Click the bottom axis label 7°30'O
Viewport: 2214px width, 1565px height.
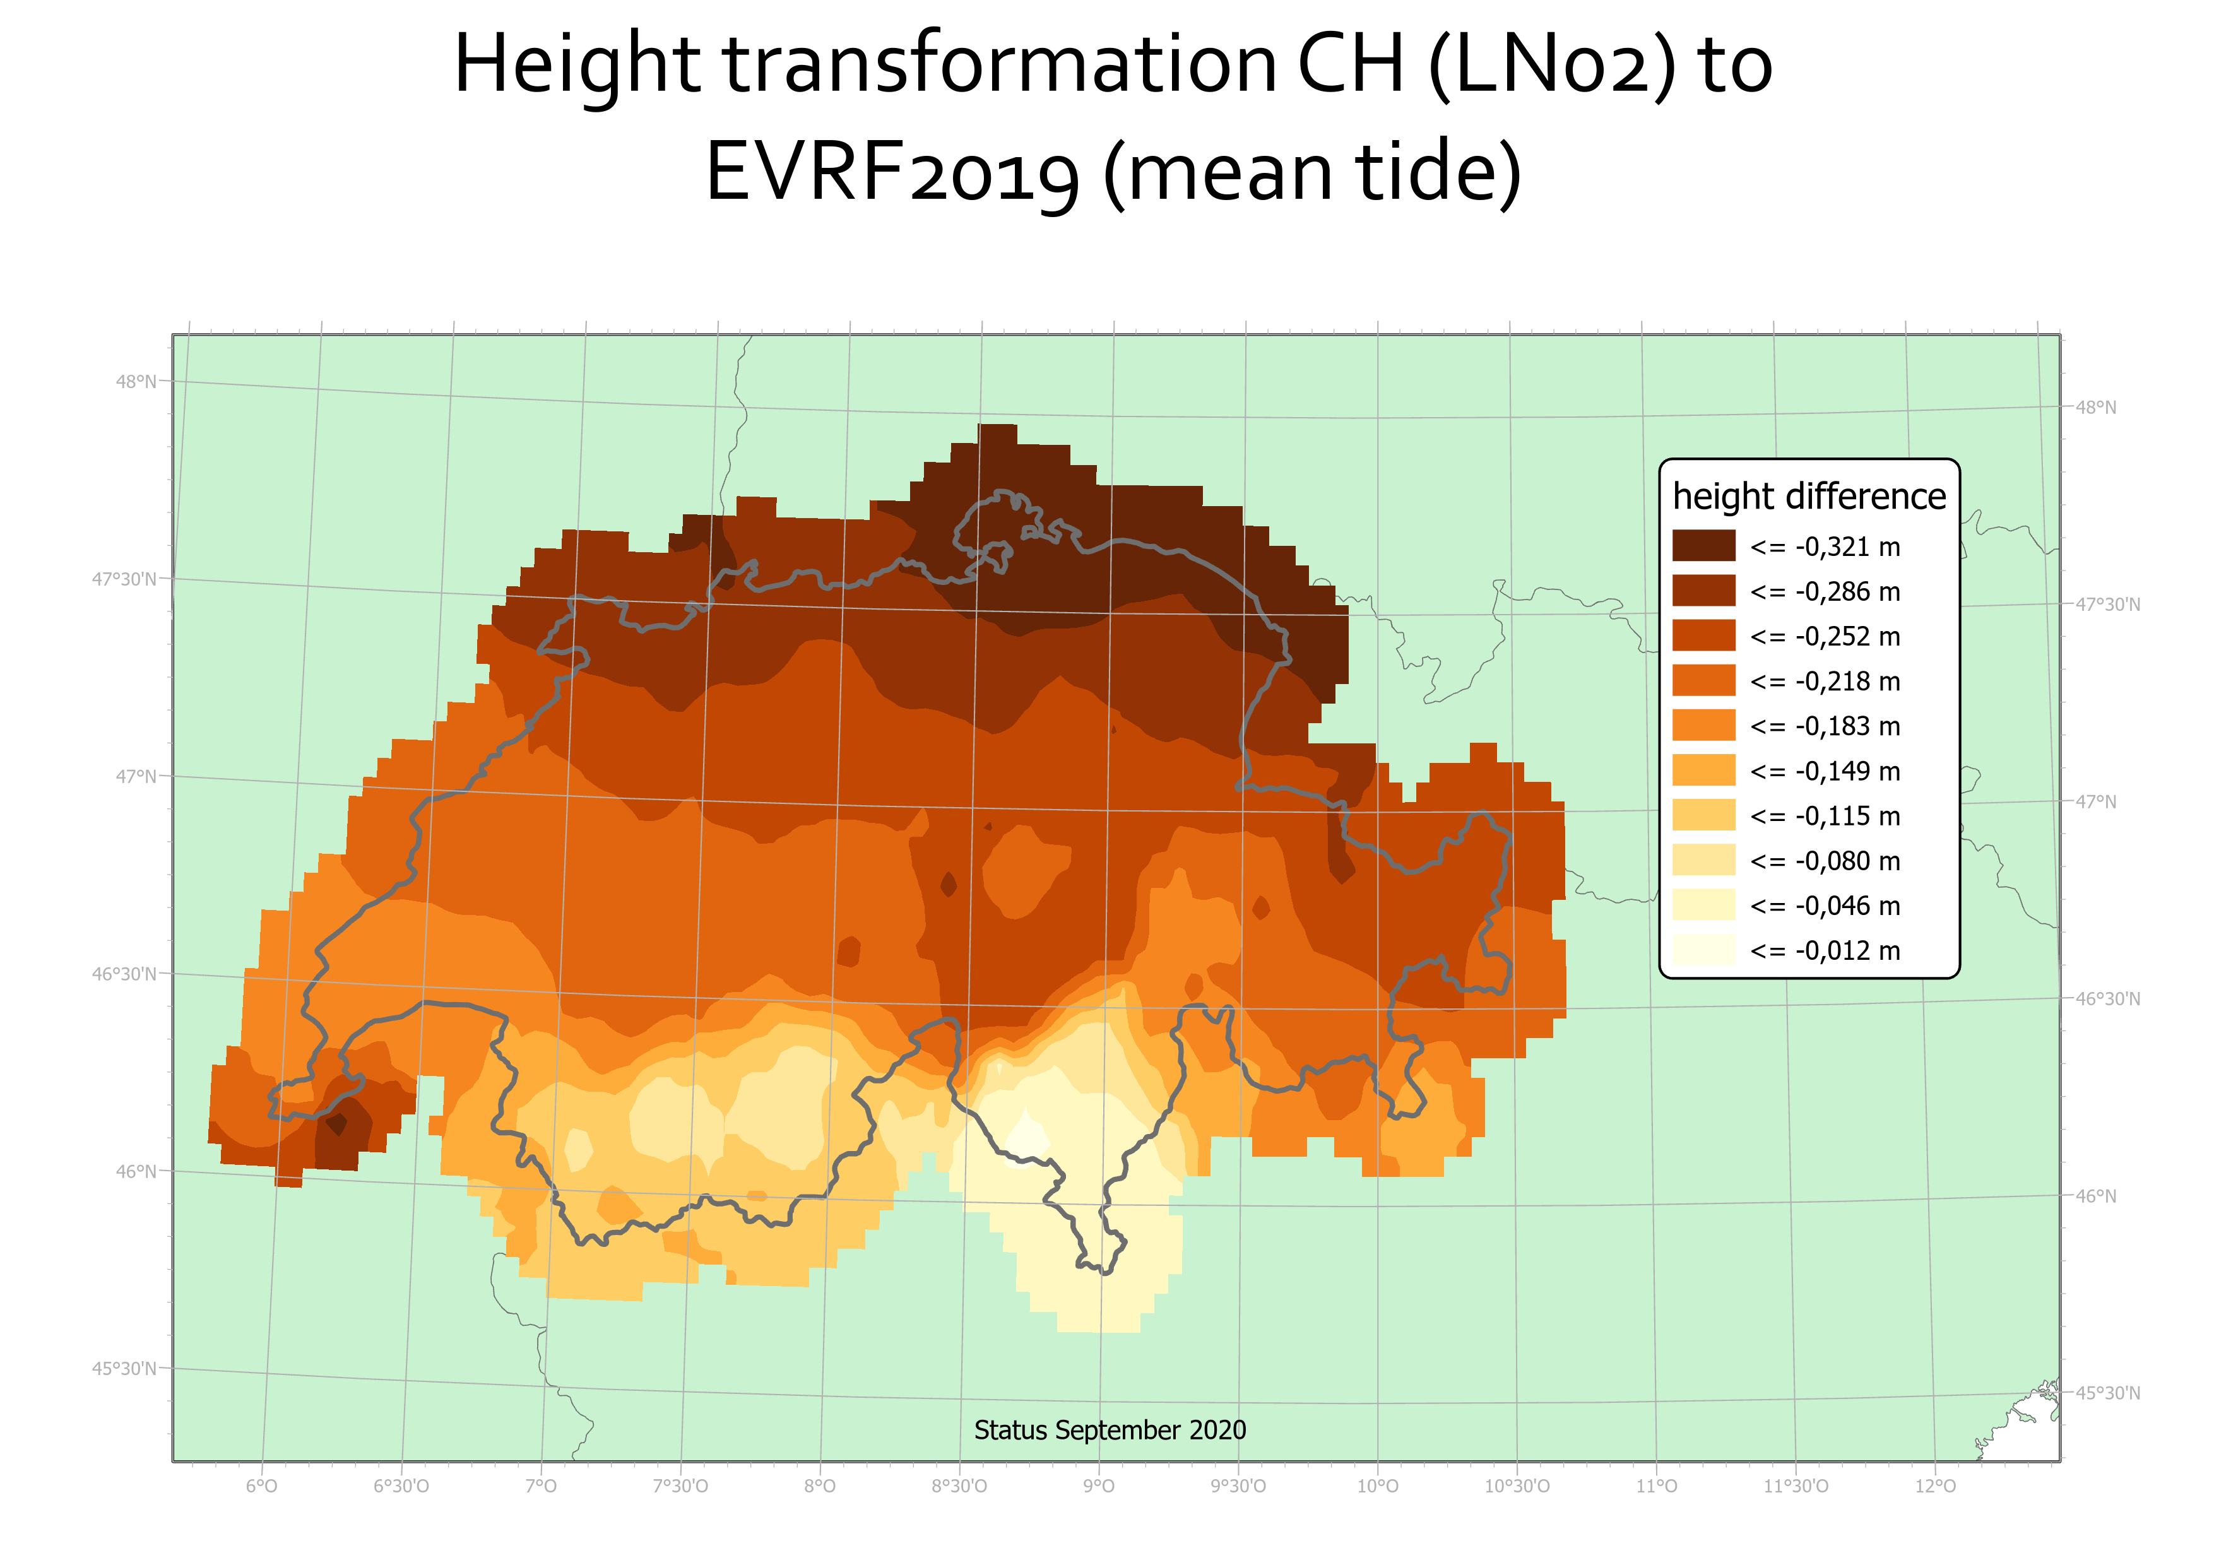click(681, 1486)
